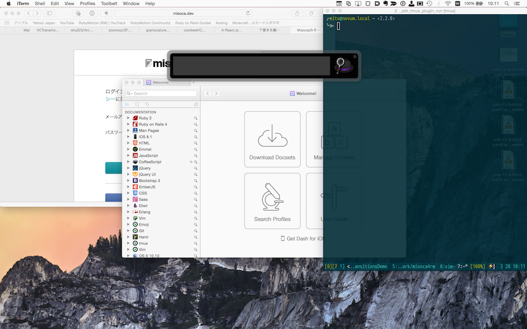Screen dimensions: 527x329
Task: Open the Shell menu
Action: [40, 3]
